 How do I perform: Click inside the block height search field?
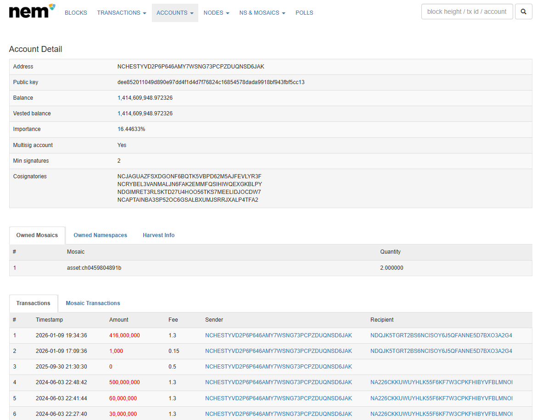coord(467,11)
